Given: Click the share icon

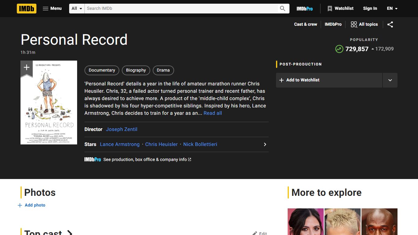Looking at the screenshot, I should [390, 24].
